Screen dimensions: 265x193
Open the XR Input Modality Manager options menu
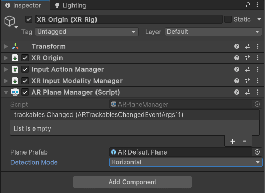click(258, 81)
